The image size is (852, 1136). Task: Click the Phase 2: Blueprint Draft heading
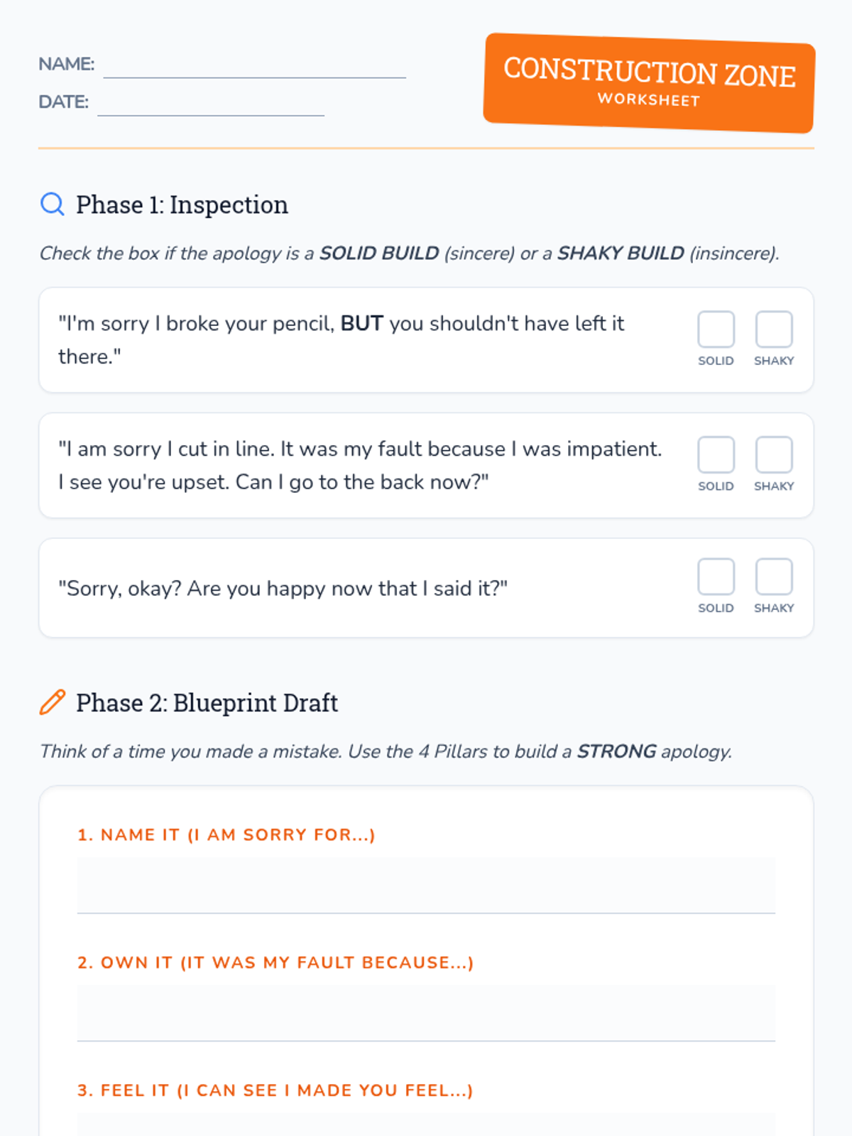tap(207, 702)
